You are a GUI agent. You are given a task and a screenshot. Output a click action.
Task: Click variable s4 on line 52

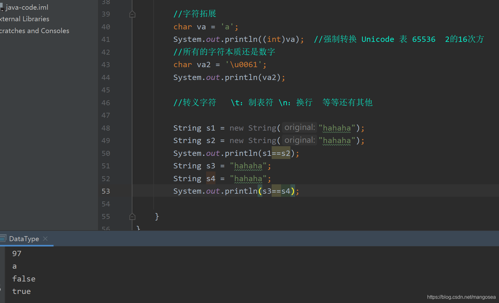pos(211,179)
